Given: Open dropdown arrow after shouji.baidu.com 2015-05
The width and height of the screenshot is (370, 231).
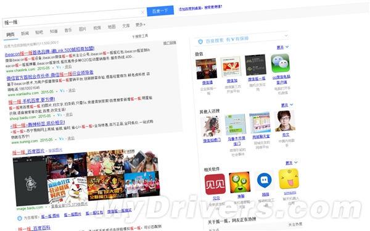Looking at the screenshot, I should pyautogui.click(x=54, y=116).
